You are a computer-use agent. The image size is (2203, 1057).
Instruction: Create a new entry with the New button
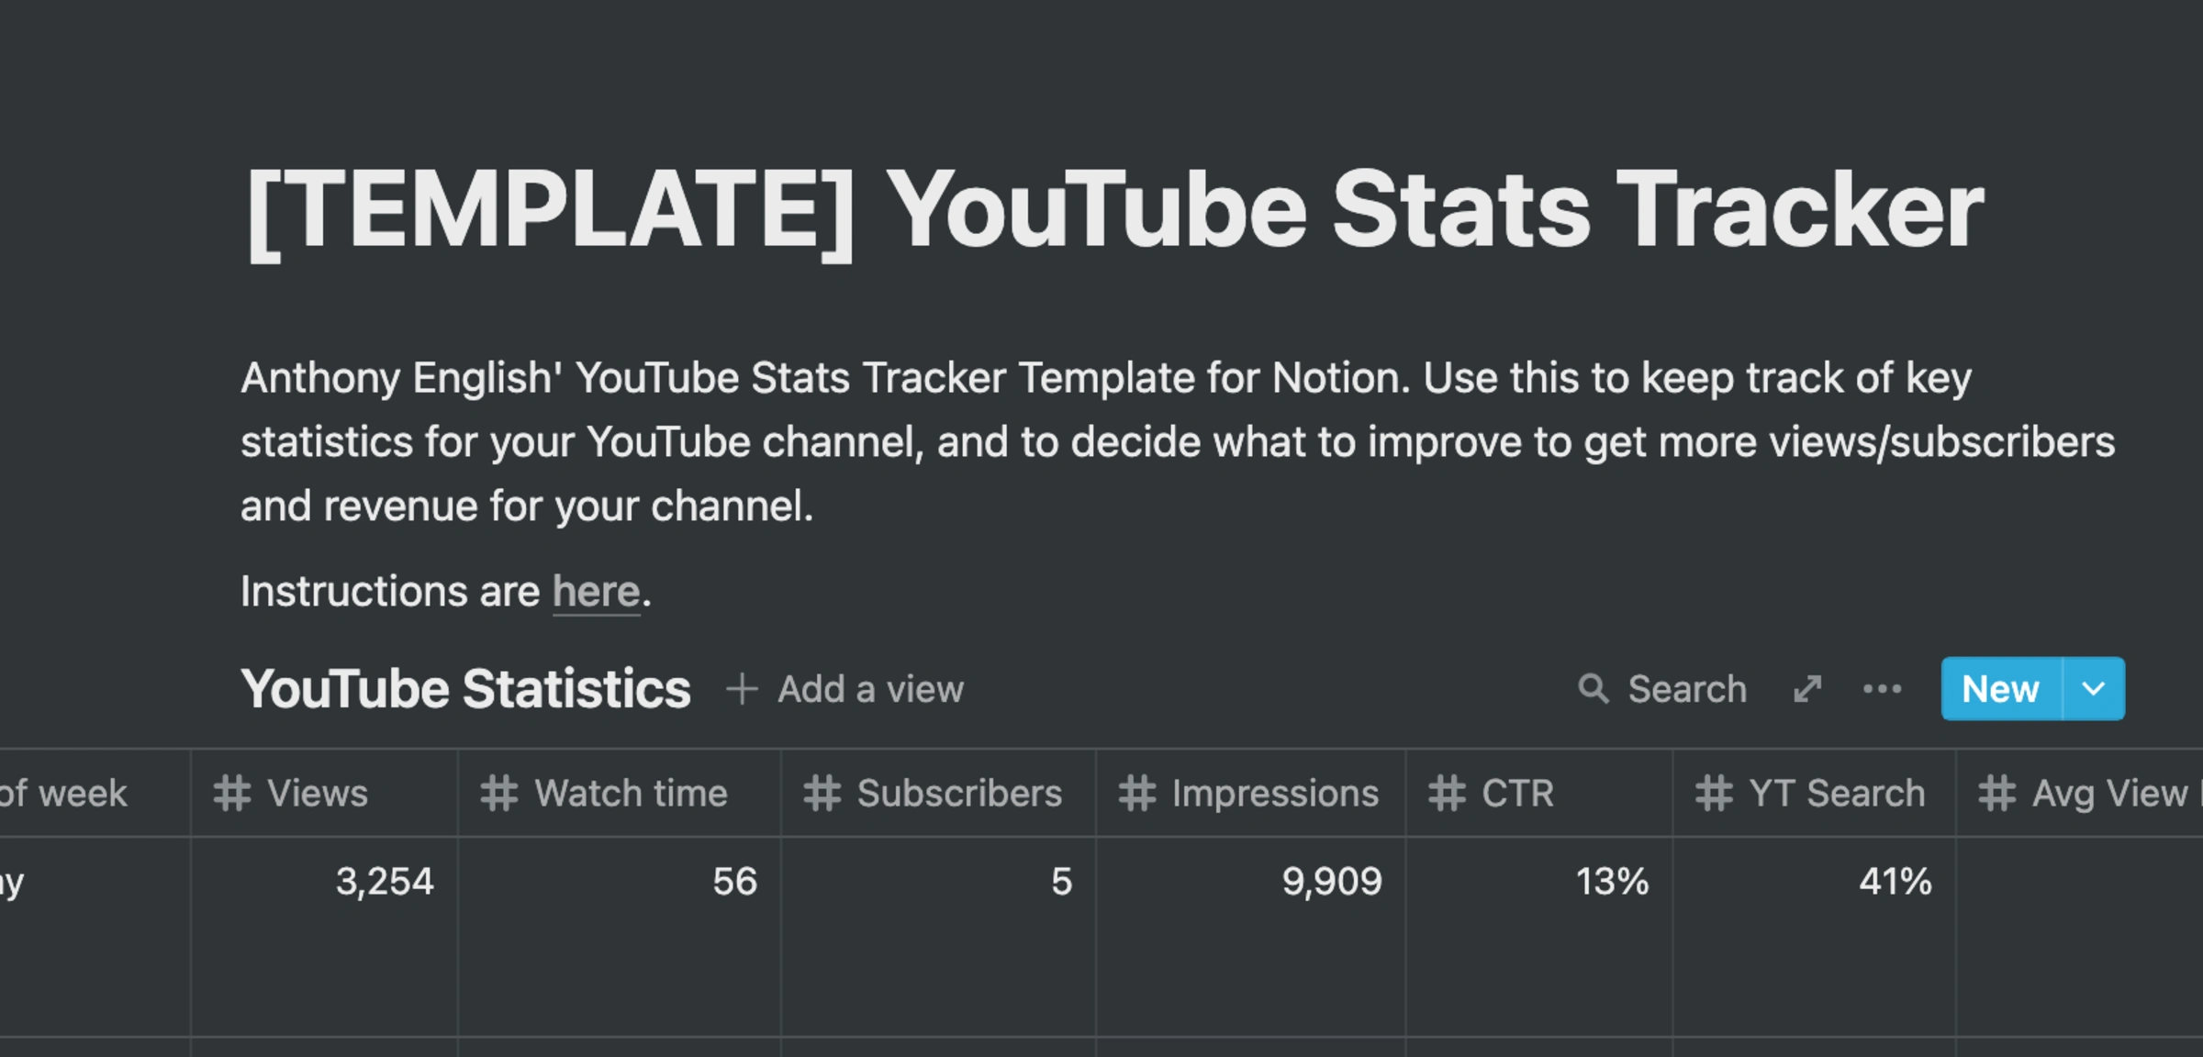[2001, 689]
